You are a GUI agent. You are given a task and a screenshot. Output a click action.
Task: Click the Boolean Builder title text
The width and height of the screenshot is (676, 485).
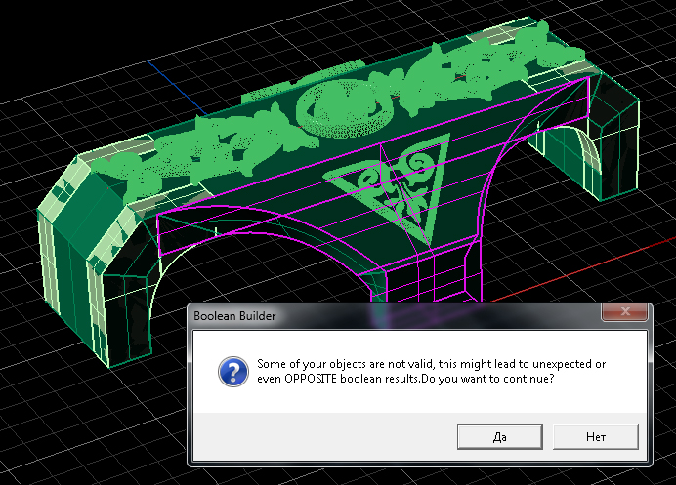(234, 316)
